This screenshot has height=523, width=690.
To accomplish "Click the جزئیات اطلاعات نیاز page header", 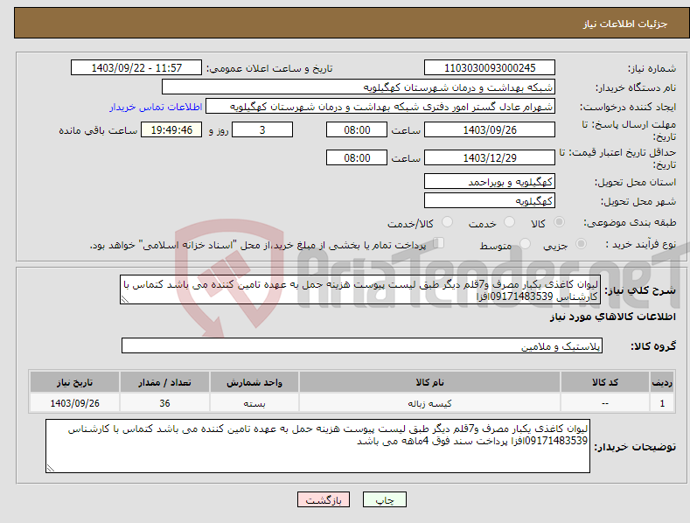I will coord(625,24).
